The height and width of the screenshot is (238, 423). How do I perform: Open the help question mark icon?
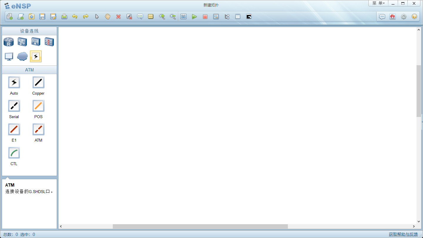414,16
